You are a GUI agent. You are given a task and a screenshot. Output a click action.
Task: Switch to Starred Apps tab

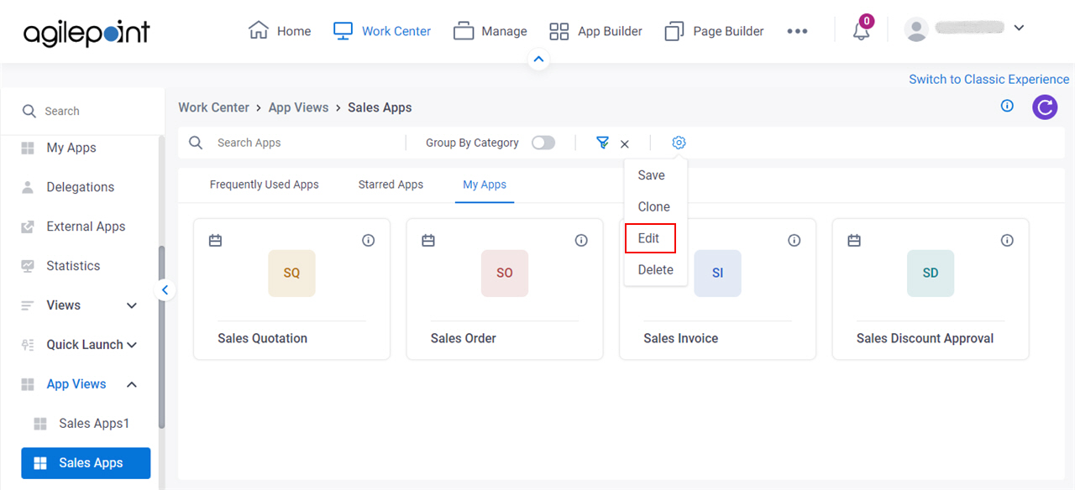[x=391, y=185]
